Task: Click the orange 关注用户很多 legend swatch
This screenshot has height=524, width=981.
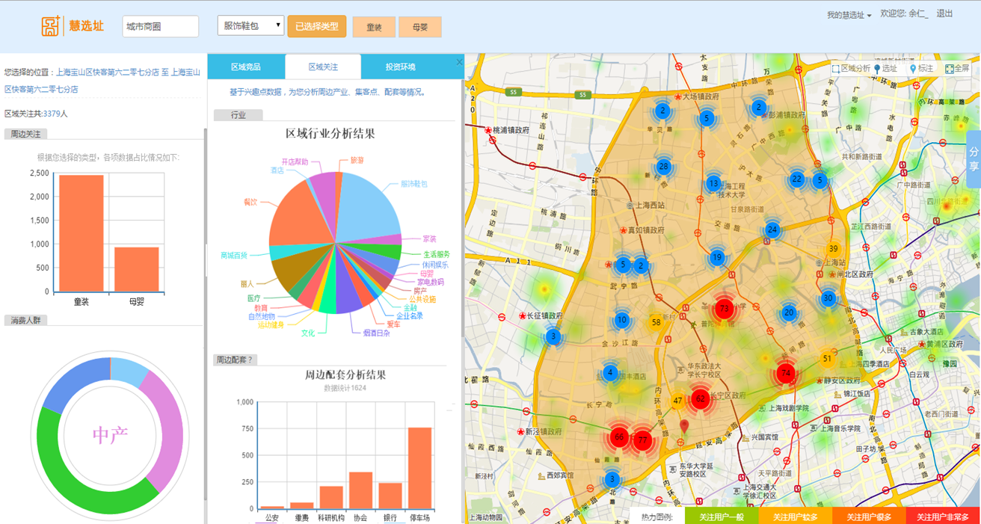Action: (868, 517)
